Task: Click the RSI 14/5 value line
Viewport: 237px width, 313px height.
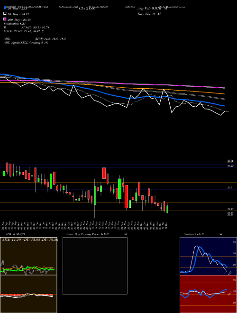Action: 27,28
